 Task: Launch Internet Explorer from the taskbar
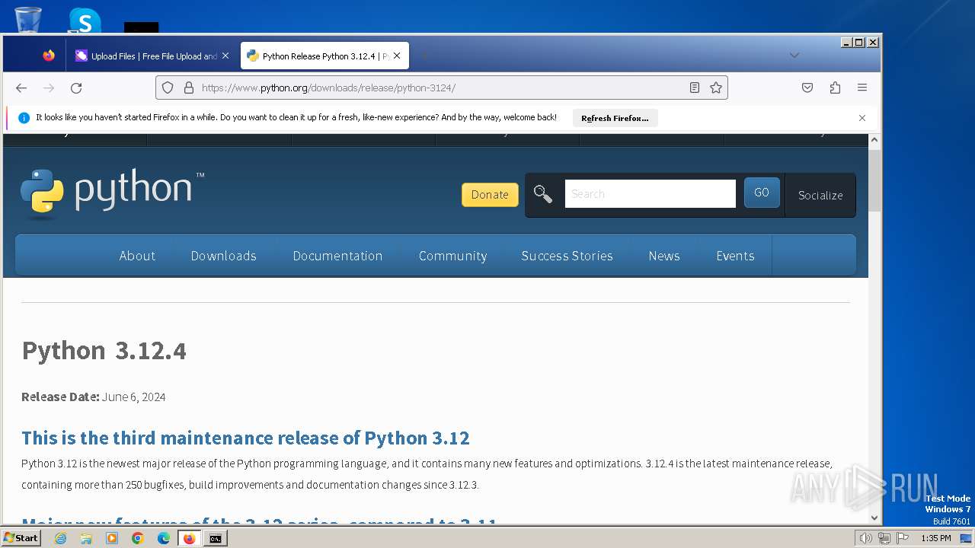(60, 538)
